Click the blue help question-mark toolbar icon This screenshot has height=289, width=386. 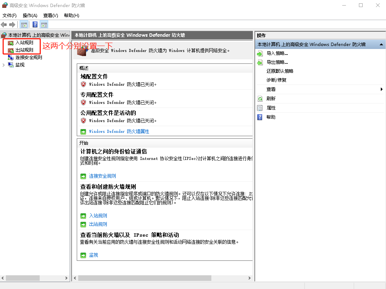[x=35, y=25]
